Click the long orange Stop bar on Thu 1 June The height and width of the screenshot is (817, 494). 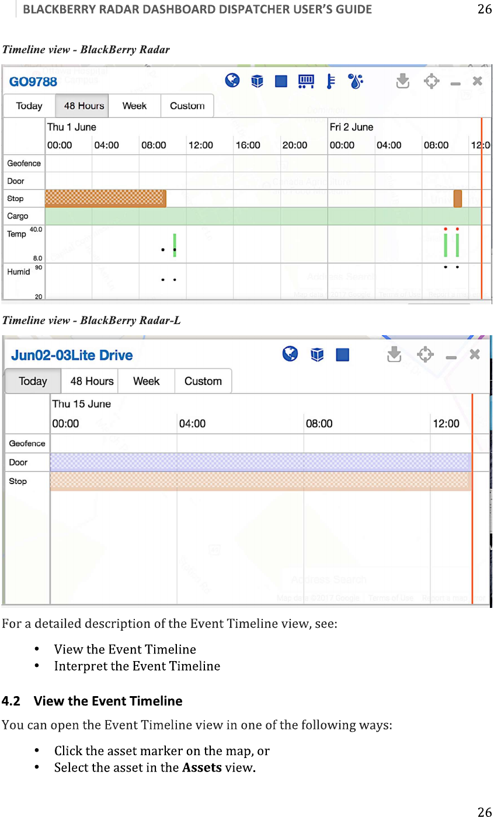(106, 199)
